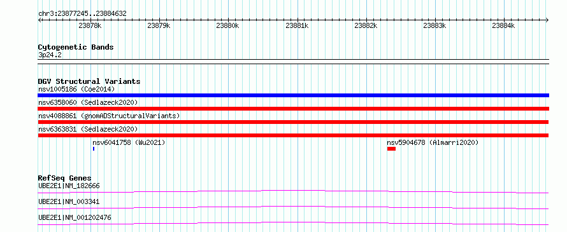Open label nsv6363831 (Sedlazeck2020)

click(88, 129)
